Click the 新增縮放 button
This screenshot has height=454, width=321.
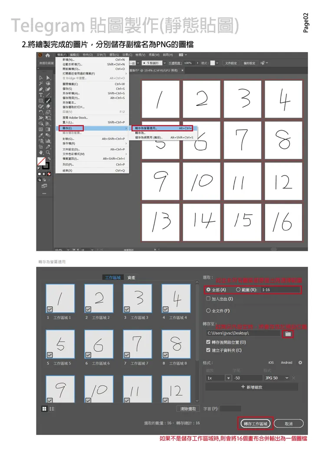pos(252,387)
